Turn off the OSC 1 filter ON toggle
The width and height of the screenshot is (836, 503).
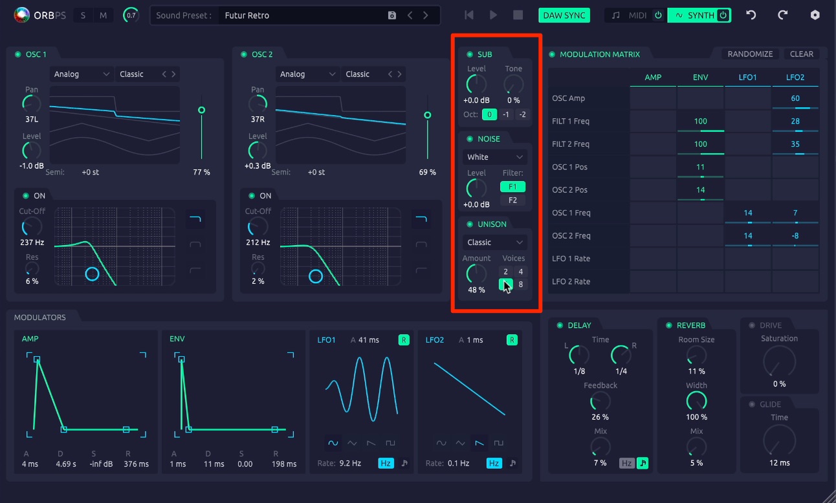click(x=26, y=195)
